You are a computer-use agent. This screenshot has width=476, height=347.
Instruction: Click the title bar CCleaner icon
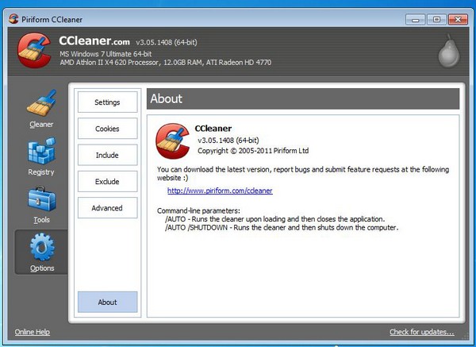coord(13,19)
